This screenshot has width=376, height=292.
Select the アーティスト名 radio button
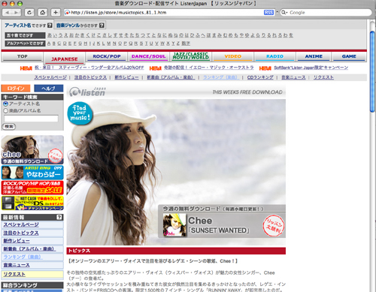pos(6,104)
